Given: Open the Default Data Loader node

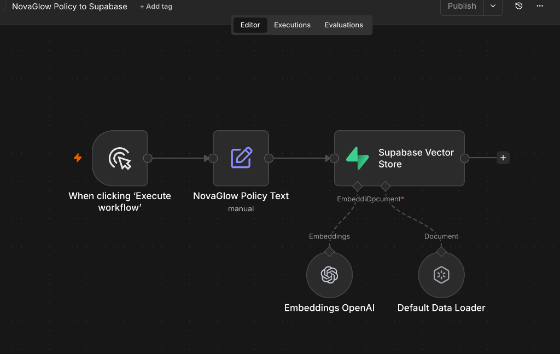Looking at the screenshot, I should [441, 275].
